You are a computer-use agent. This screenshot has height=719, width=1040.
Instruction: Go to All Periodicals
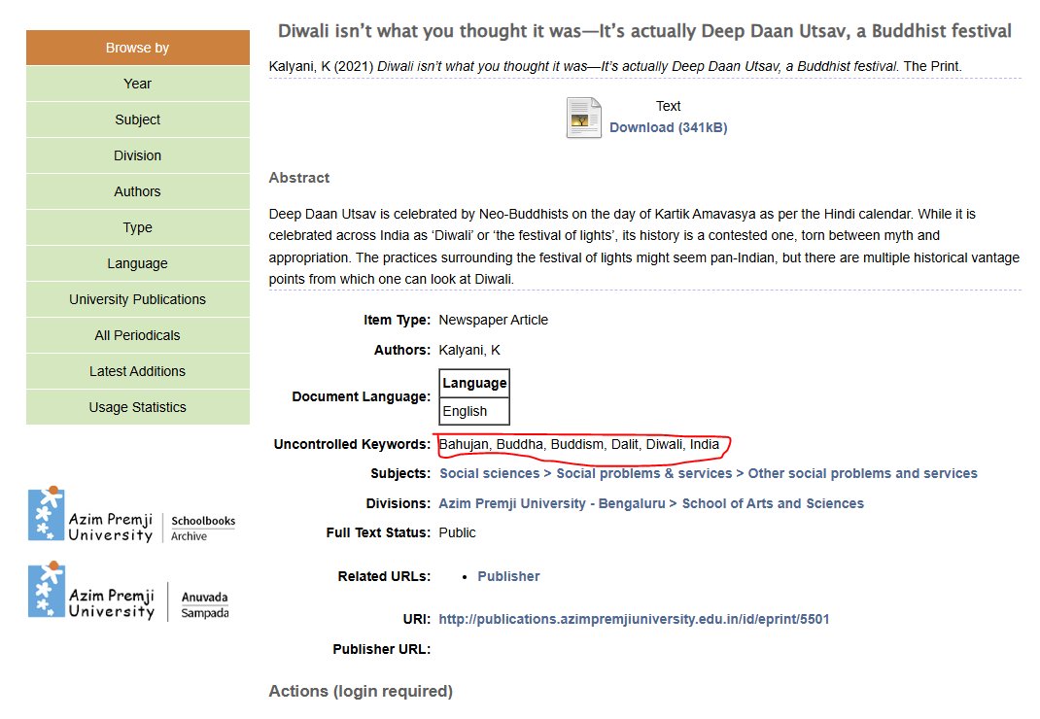137,335
